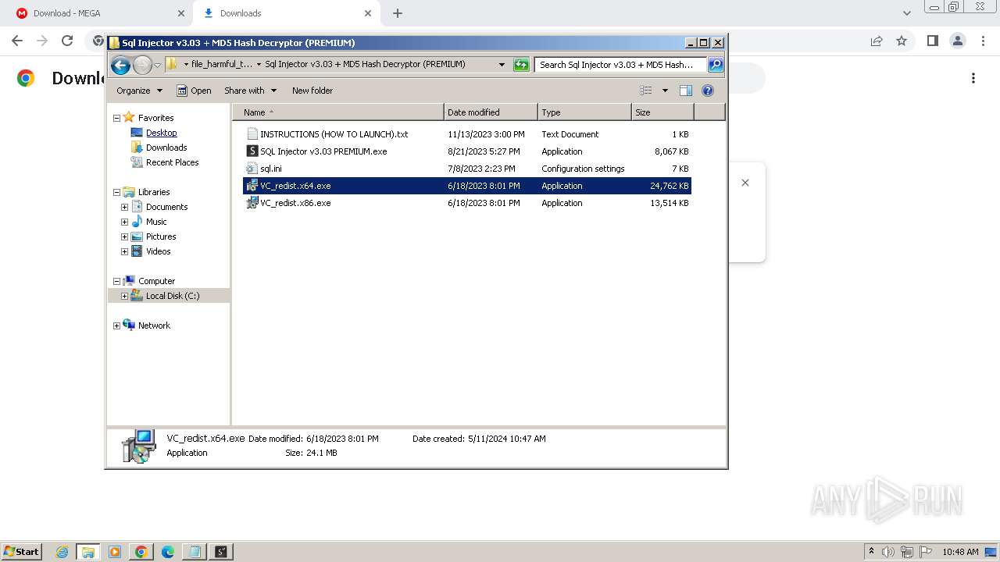Image resolution: width=1000 pixels, height=562 pixels.
Task: Open Chrome side panel icon
Action: 932,41
